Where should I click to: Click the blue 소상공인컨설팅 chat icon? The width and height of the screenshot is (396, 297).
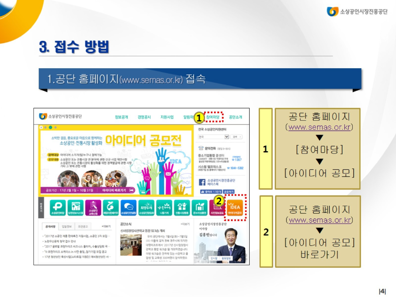(x=128, y=208)
